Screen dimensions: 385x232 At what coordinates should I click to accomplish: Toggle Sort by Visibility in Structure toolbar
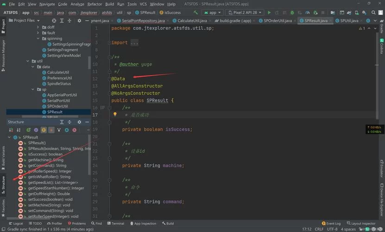point(11,130)
